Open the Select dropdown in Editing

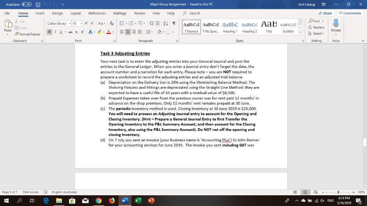coord(316,34)
